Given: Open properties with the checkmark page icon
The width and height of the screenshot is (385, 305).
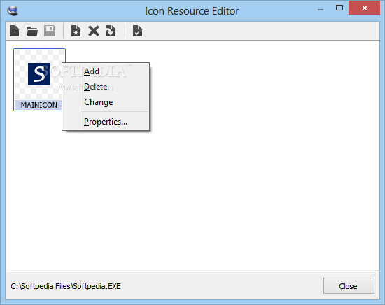Looking at the screenshot, I should click(x=137, y=31).
